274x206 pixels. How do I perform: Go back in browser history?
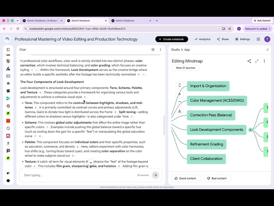click(x=4, y=29)
